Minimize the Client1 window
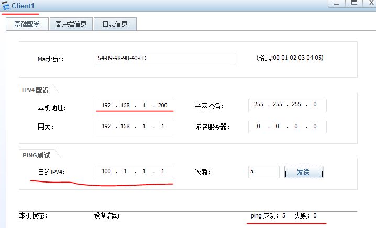 pyautogui.click(x=337, y=3)
